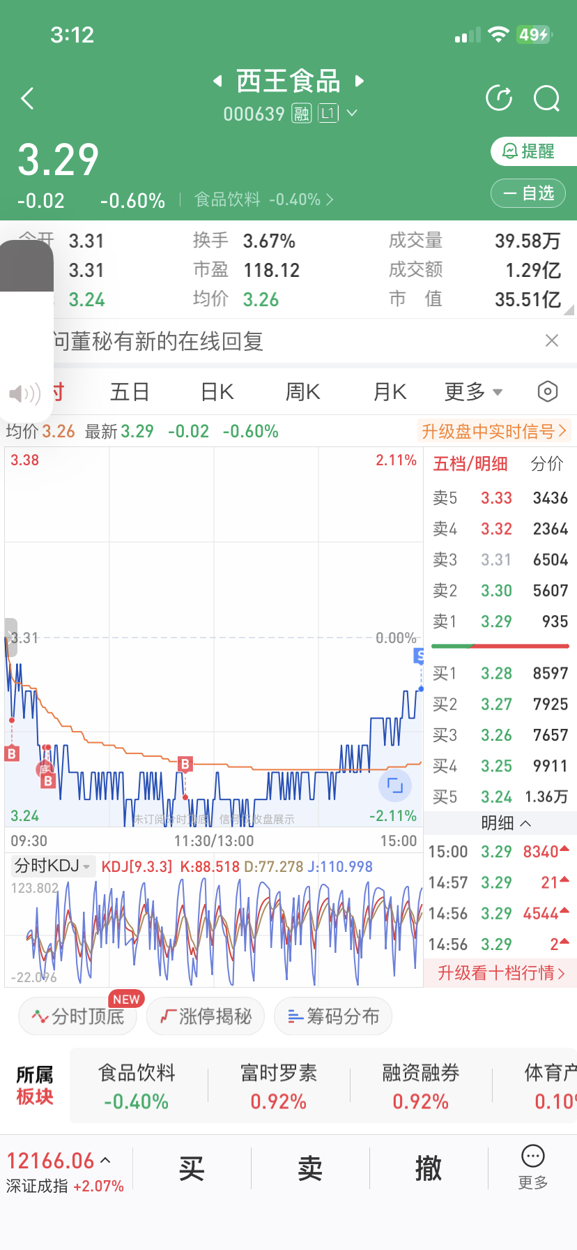Tap 卖3 price 3.31 row
The height and width of the screenshot is (1250, 577).
[500, 559]
